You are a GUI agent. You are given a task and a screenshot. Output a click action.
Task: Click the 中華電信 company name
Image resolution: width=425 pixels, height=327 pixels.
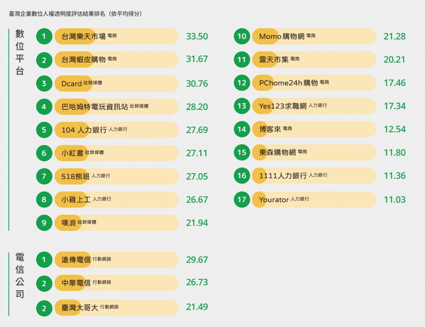click(76, 283)
